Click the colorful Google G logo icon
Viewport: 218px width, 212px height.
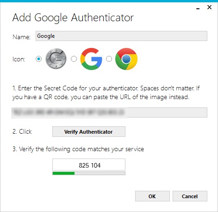(x=91, y=59)
